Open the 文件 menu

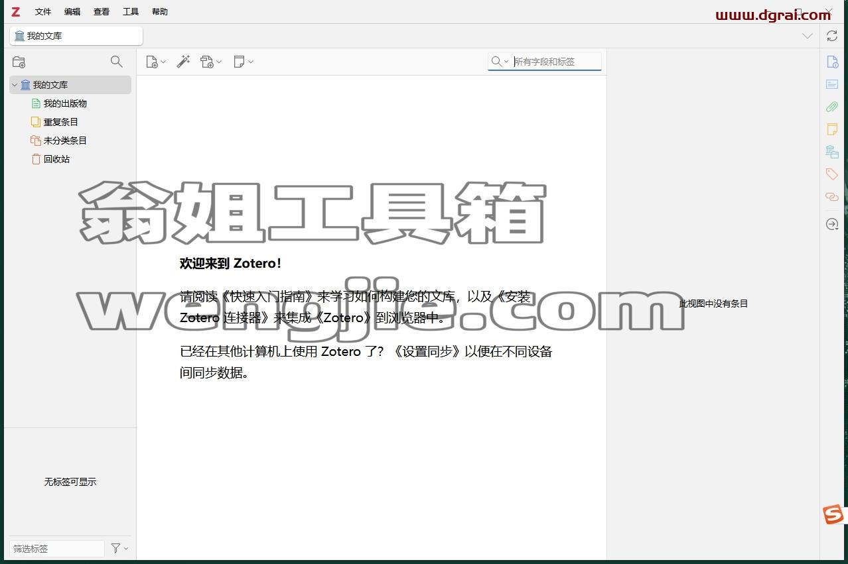[43, 12]
